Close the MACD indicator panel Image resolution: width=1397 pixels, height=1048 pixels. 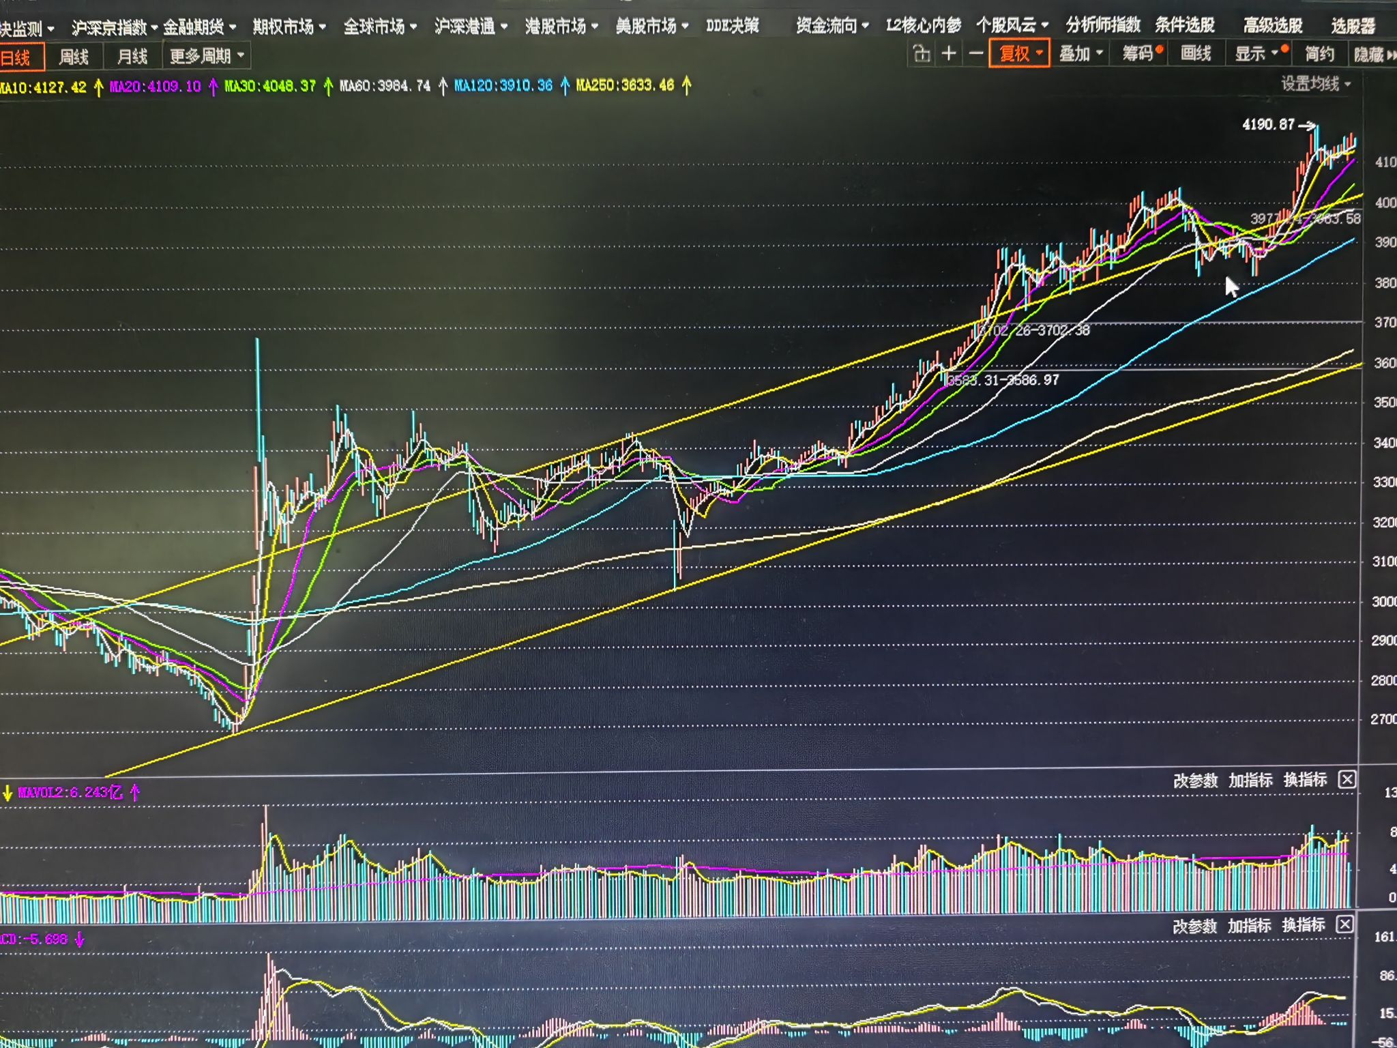coord(1344,925)
